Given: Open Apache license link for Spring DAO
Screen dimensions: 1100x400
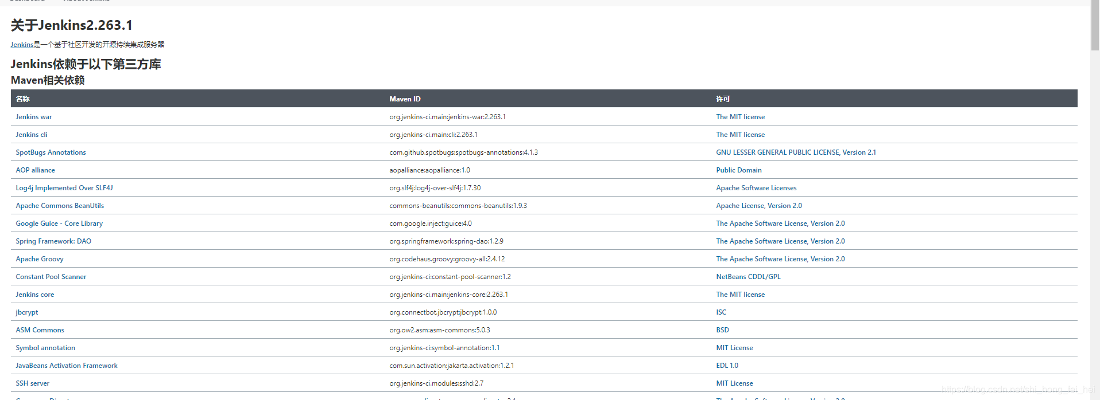Looking at the screenshot, I should pyautogui.click(x=781, y=241).
